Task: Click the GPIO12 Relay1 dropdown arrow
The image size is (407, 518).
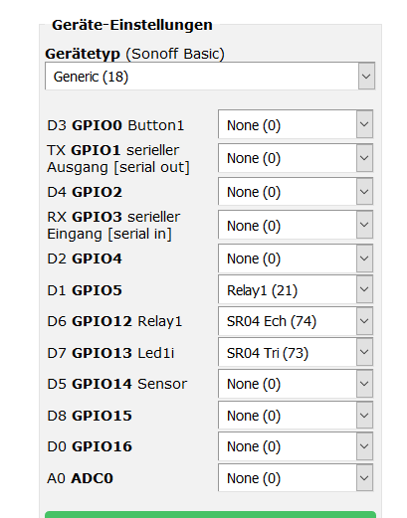Action: (364, 321)
